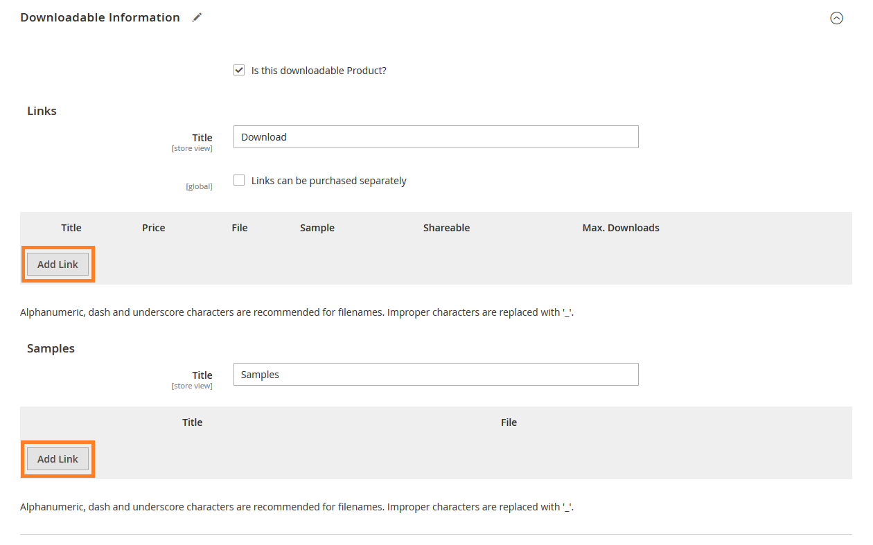Click the Title column header in Samples table

tap(193, 422)
